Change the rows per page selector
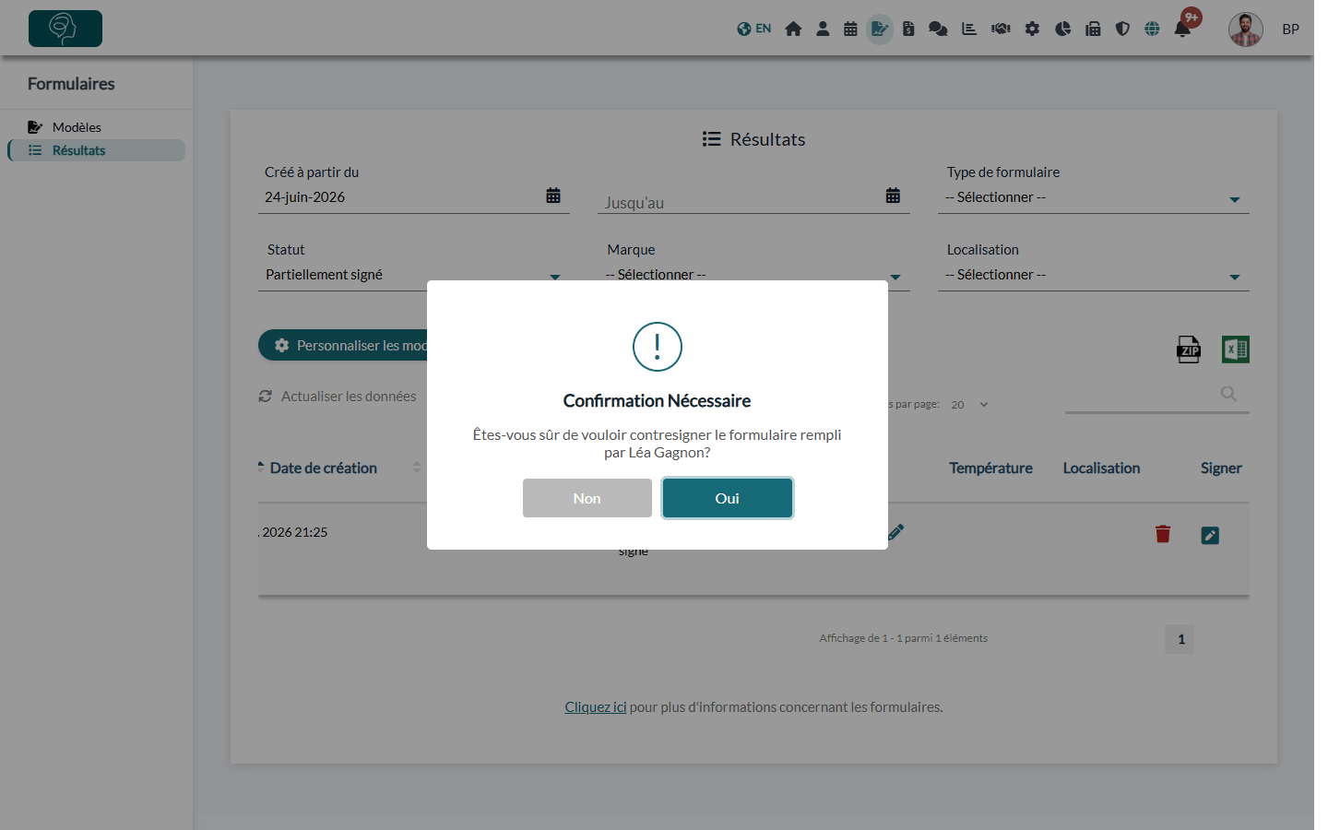 970,405
